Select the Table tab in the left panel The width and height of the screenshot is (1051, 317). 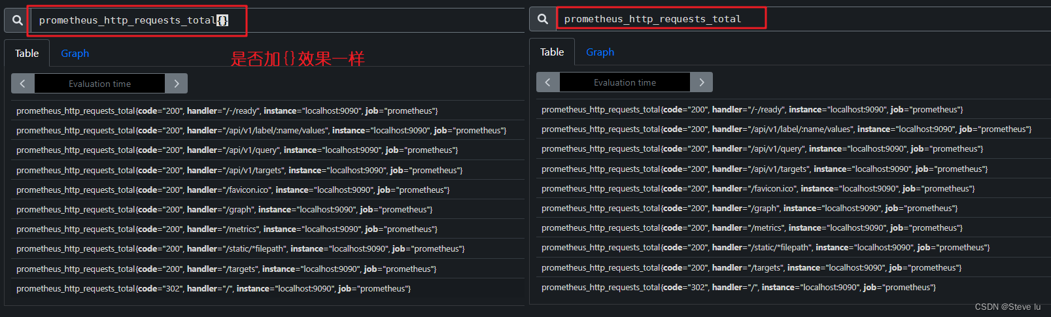click(27, 53)
